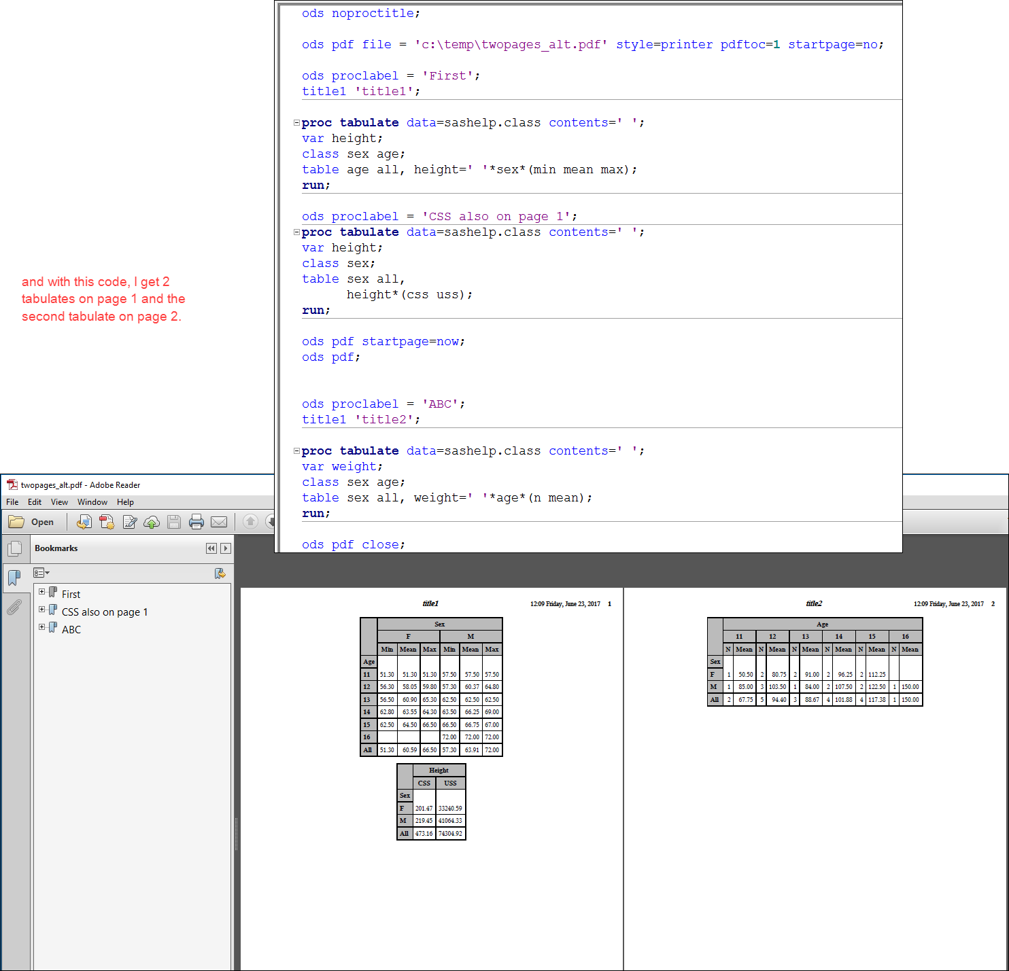Click the 'ods noproctitle;' code line
Viewport: 1009px width, 971px height.
[361, 14]
